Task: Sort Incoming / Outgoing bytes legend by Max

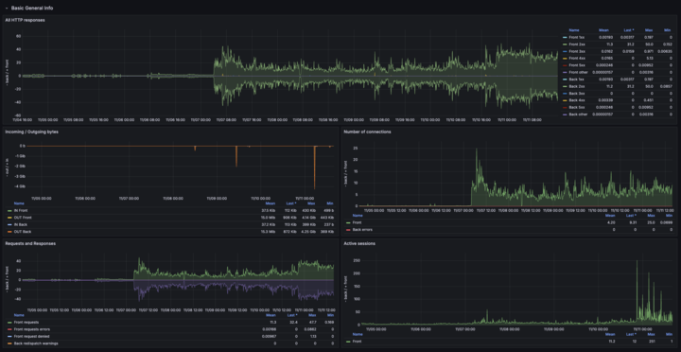Action: [x=311, y=203]
